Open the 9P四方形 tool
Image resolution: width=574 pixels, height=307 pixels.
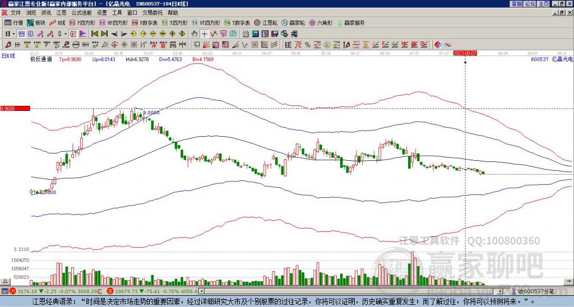pyautogui.click(x=114, y=22)
